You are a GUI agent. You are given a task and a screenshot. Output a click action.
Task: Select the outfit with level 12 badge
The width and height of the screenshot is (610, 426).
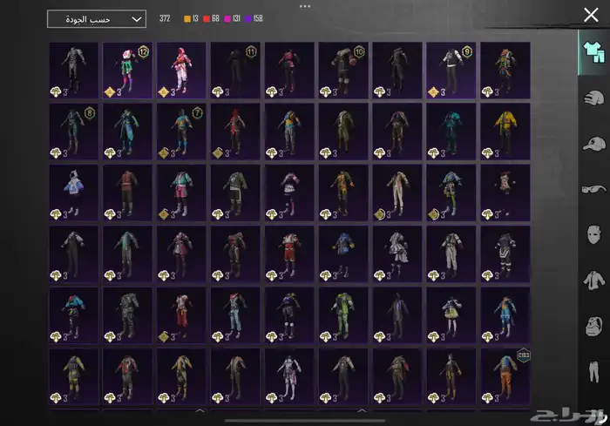pyautogui.click(x=127, y=71)
